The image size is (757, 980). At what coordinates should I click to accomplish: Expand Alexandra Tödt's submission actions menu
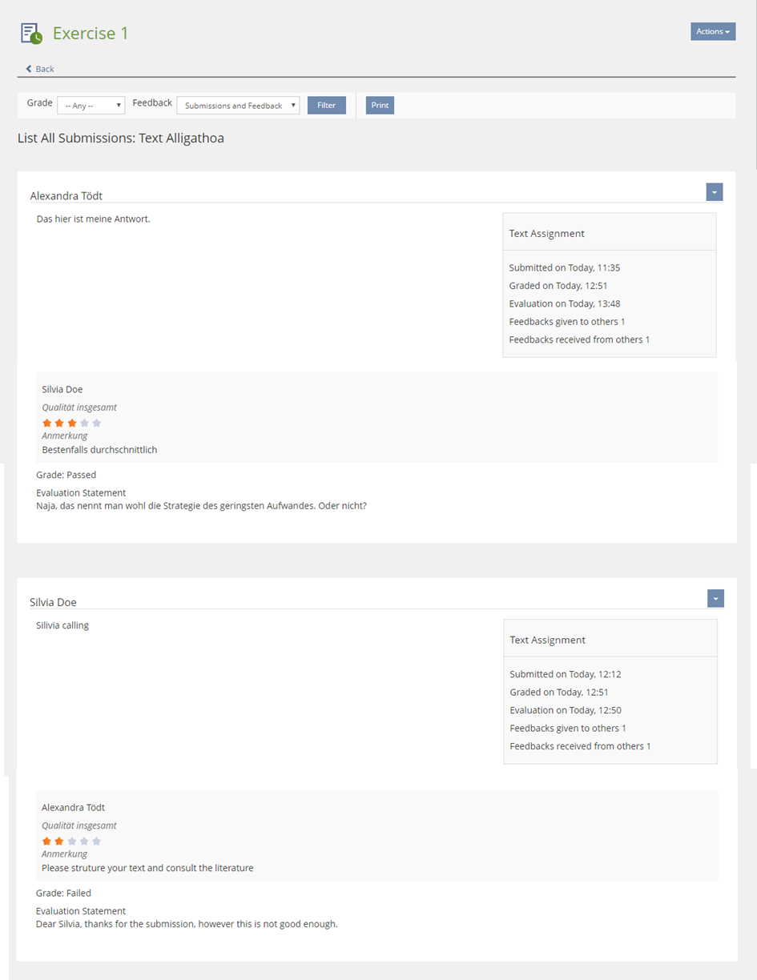pos(715,192)
